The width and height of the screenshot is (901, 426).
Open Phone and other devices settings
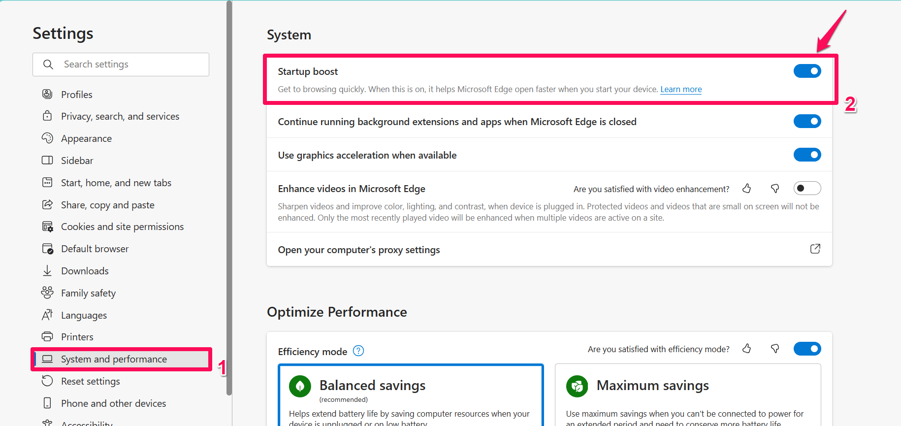tap(113, 403)
